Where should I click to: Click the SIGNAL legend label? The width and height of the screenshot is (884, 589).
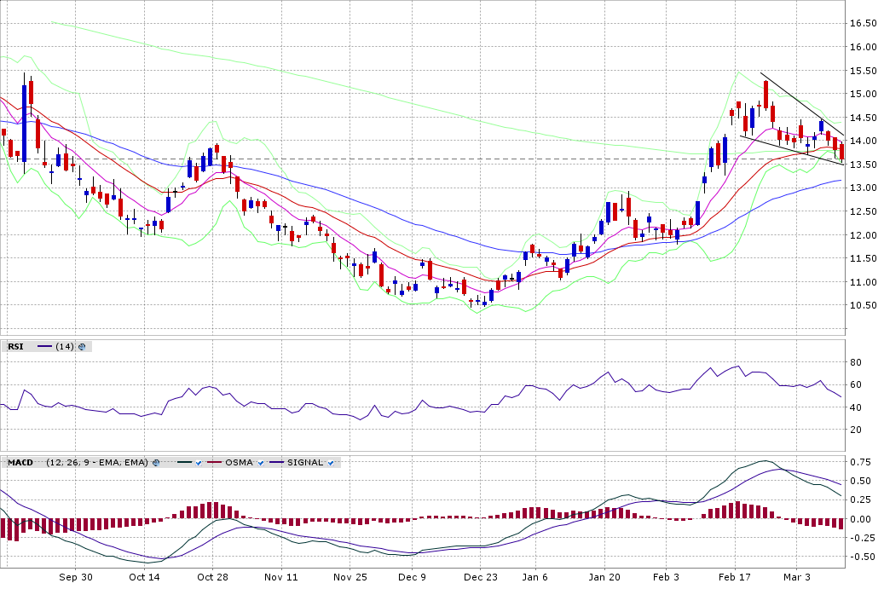pyautogui.click(x=305, y=463)
